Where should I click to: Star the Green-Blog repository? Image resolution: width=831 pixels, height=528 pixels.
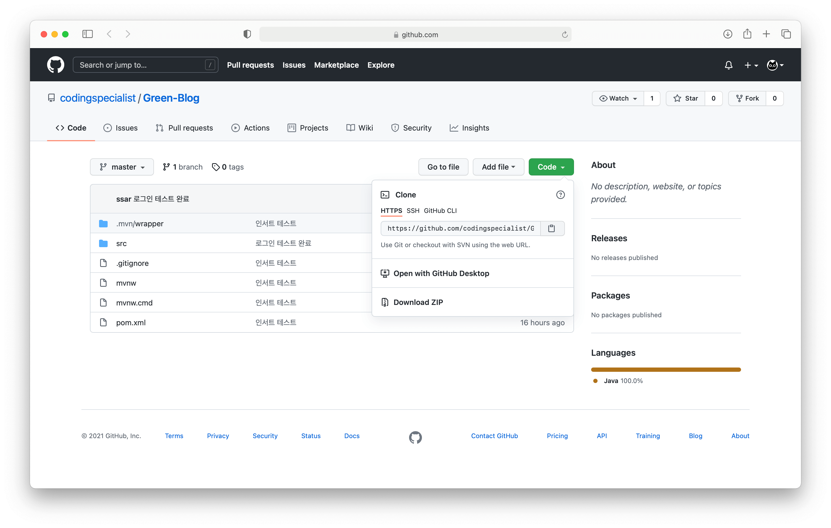[685, 98]
